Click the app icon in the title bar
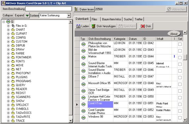 (x=3, y=3)
